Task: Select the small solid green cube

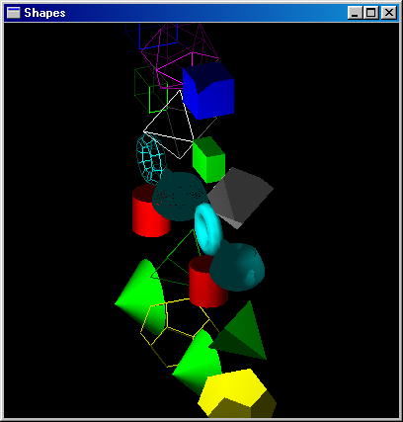Action: 208,159
